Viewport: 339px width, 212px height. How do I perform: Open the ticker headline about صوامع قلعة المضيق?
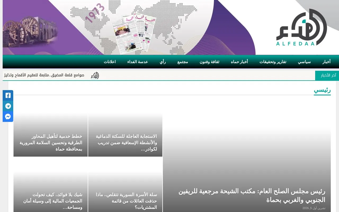[x=44, y=75]
